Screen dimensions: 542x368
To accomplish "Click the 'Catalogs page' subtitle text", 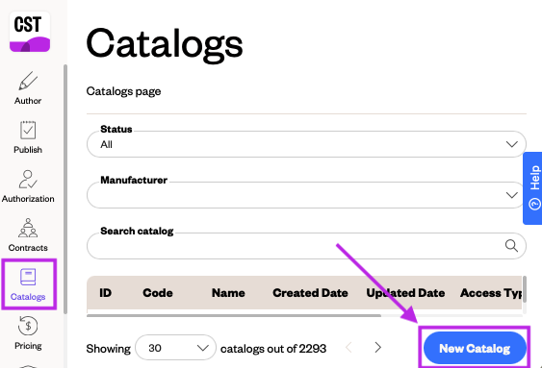I will coord(124,91).
